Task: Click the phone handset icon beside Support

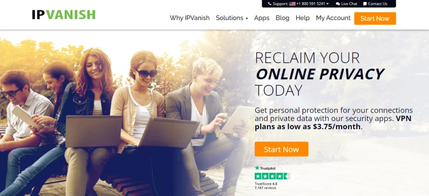Action: (270, 4)
